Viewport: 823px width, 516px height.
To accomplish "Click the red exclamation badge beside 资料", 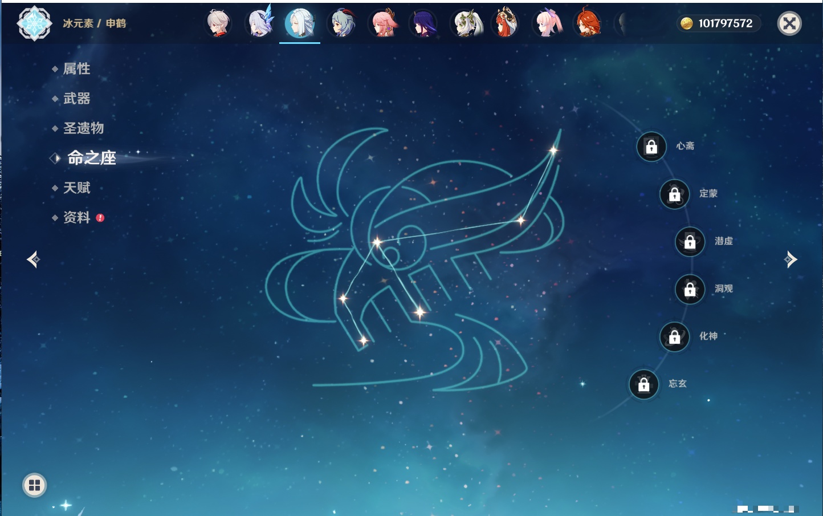I will (x=100, y=218).
